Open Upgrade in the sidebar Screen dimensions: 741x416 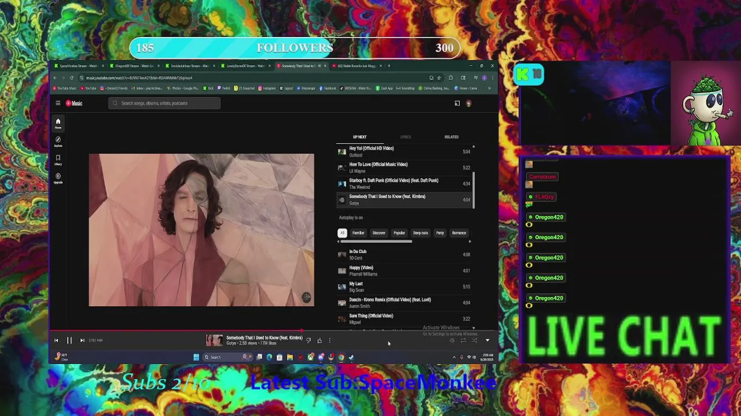point(58,178)
